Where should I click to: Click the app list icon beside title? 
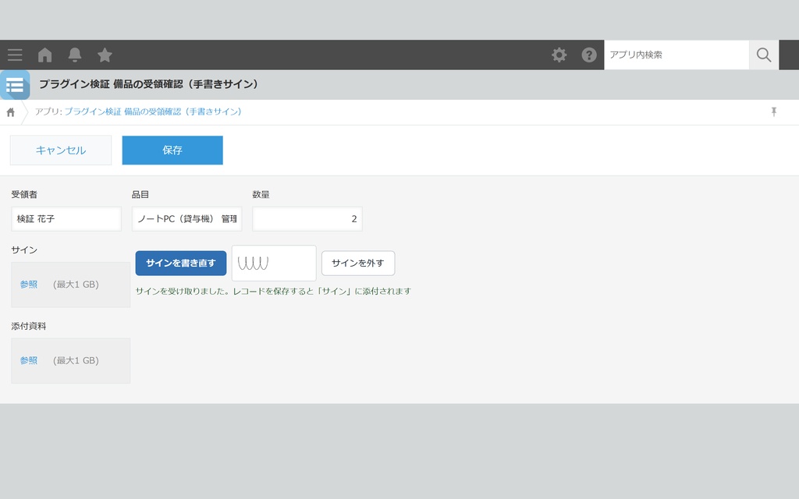click(x=15, y=85)
